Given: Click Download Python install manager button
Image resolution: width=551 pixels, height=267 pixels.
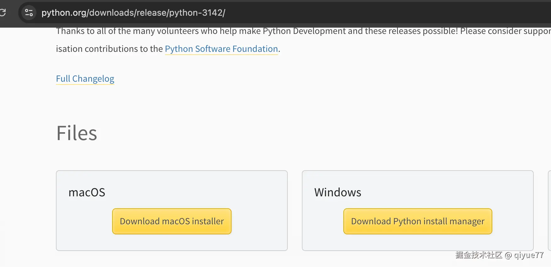Looking at the screenshot, I should coord(417,221).
